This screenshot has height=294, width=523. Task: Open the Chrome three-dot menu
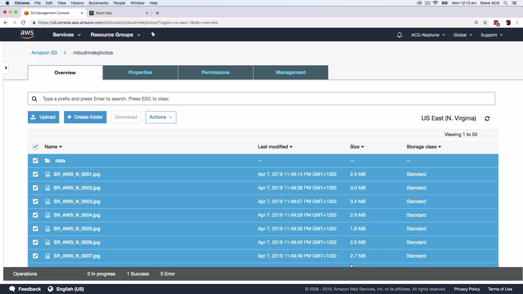point(517,23)
